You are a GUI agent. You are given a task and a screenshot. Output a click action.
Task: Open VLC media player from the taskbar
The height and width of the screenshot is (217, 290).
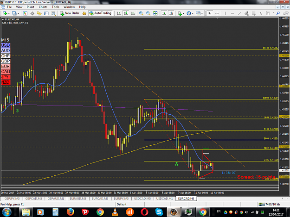point(115,212)
